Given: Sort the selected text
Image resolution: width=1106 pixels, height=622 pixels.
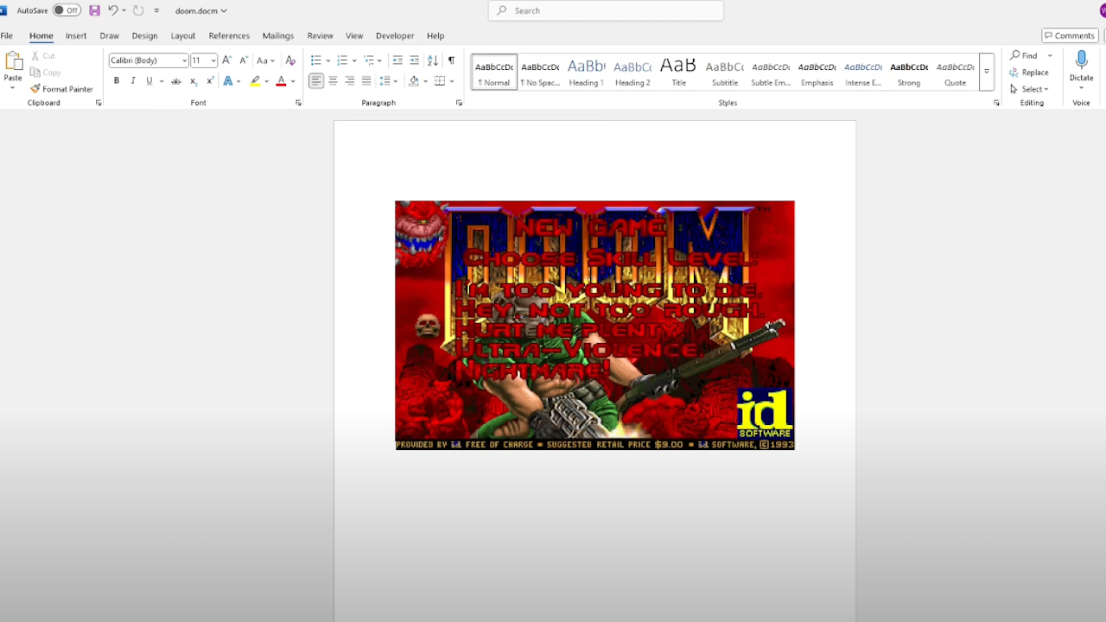Looking at the screenshot, I should (433, 60).
